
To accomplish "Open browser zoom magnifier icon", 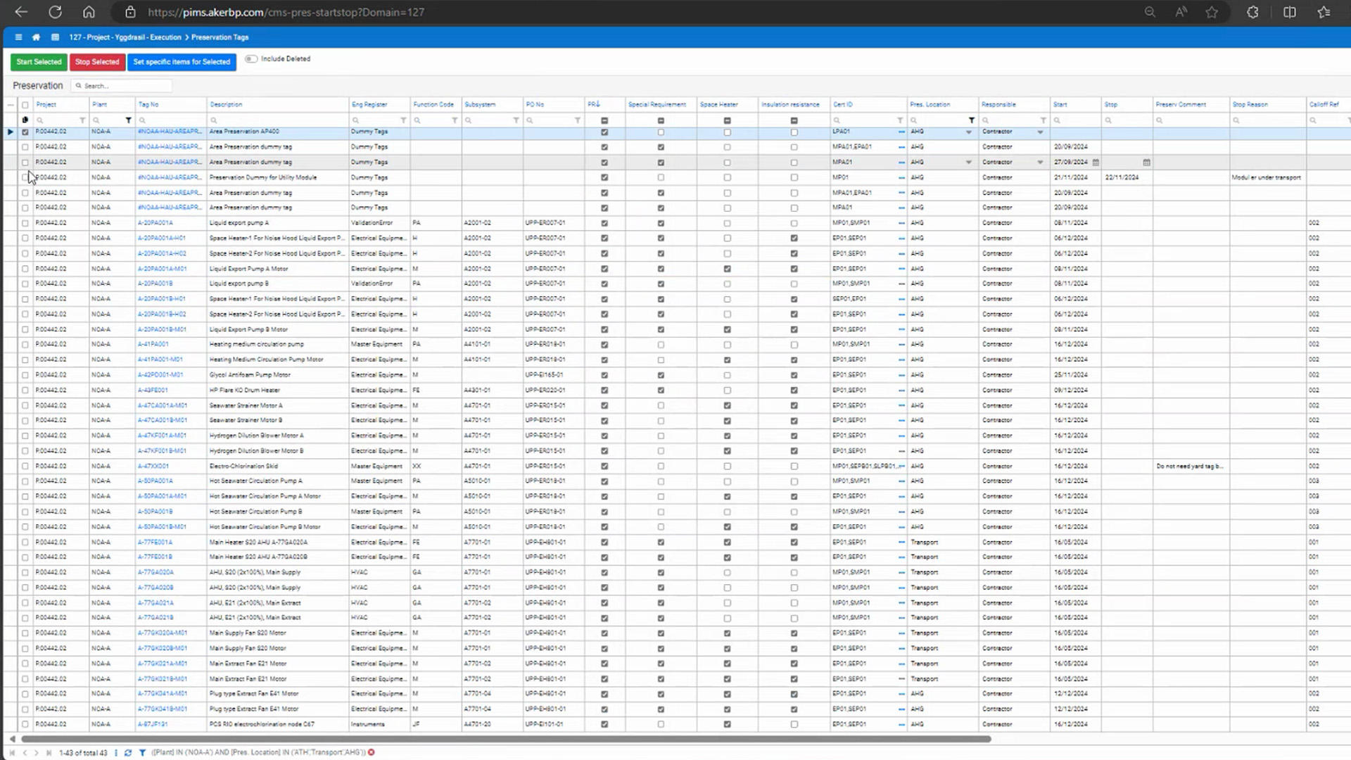I will [x=1150, y=12].
